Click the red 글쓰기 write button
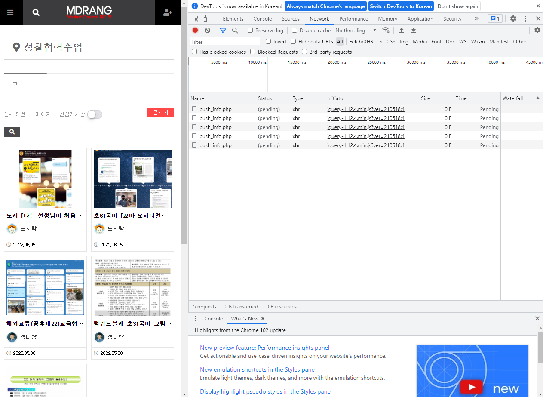 (160, 112)
